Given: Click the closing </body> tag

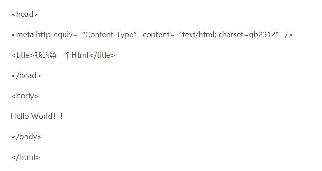Looking at the screenshot, I should 26,137.
